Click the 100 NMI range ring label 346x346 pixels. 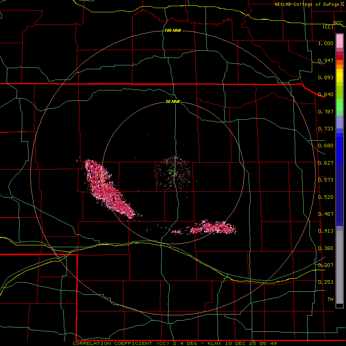click(x=173, y=30)
